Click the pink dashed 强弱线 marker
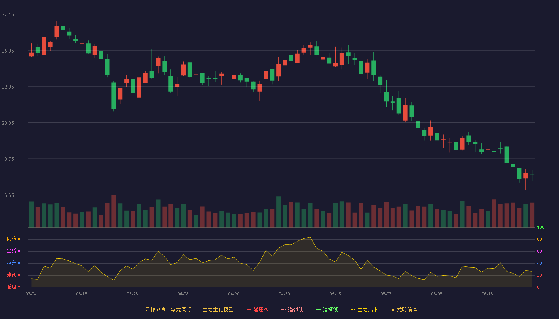This screenshot has height=319, width=559. [x=283, y=309]
